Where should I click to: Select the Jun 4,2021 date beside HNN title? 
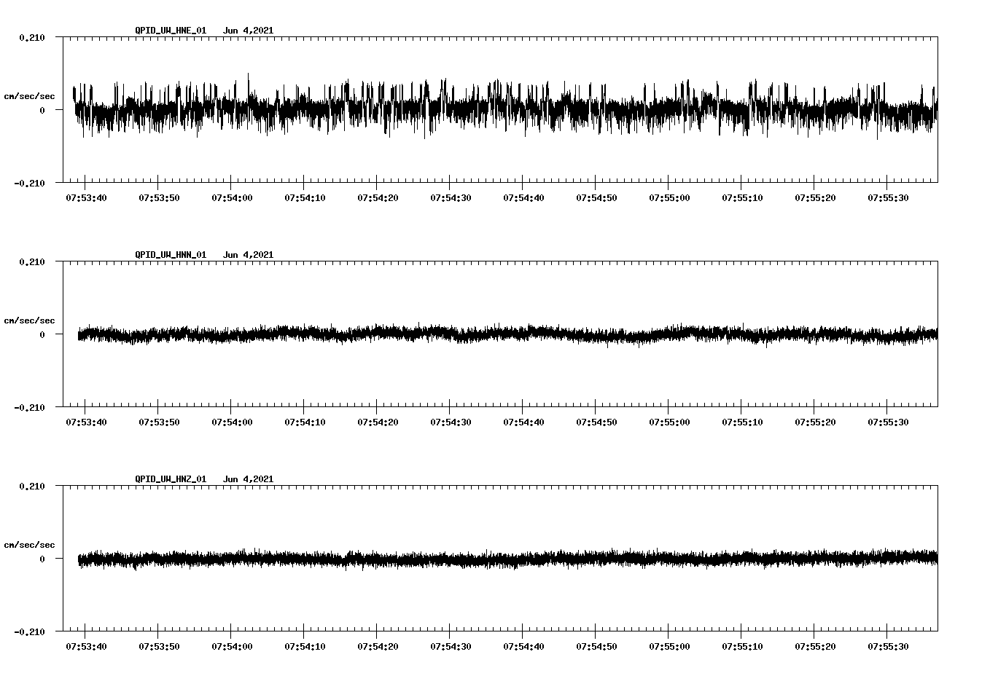coord(248,255)
